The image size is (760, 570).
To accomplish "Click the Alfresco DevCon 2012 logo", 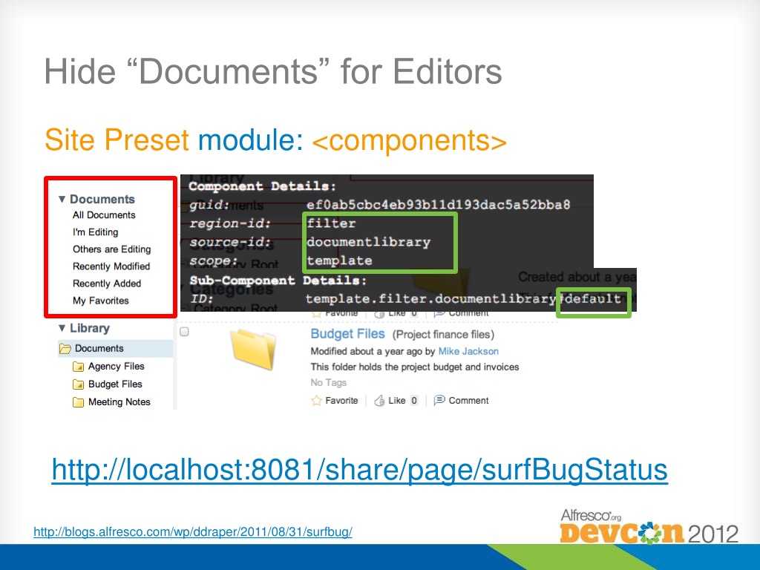I will click(649, 526).
